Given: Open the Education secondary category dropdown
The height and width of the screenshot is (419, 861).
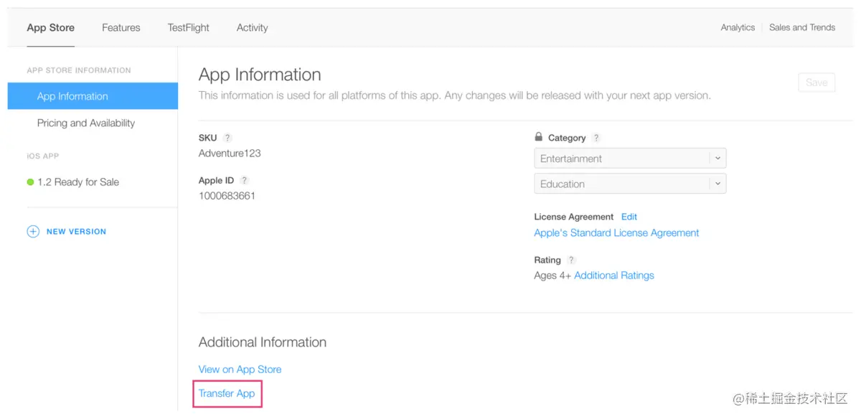Looking at the screenshot, I should pyautogui.click(x=630, y=184).
